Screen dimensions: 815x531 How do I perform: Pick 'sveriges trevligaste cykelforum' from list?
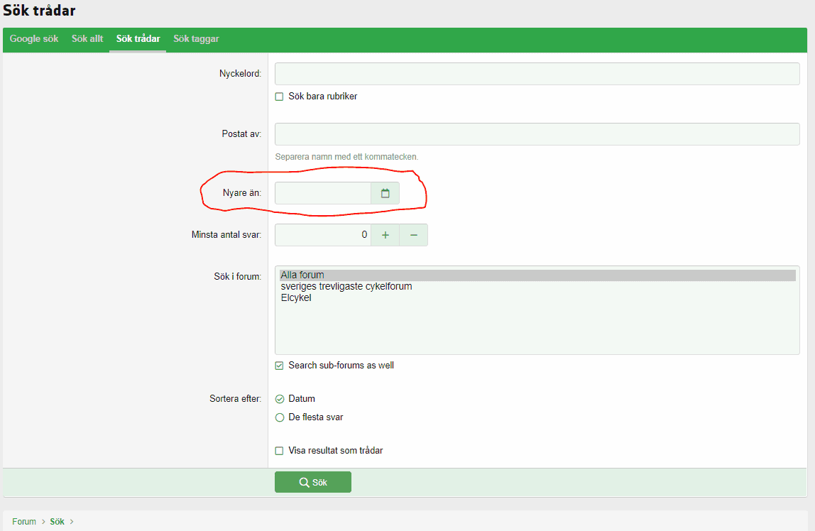point(346,287)
